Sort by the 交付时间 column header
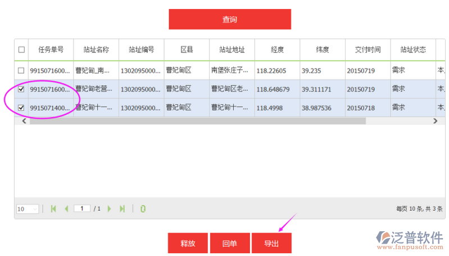This screenshot has width=449, height=256. click(x=368, y=50)
